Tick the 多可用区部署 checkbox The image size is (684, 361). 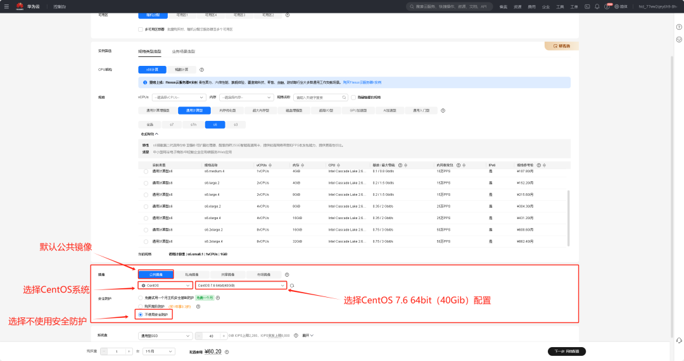pyautogui.click(x=141, y=30)
